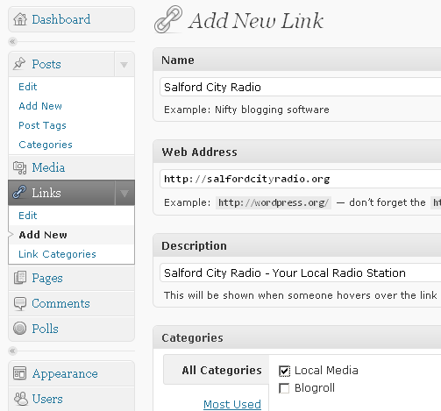Uncheck the Local Media category

pos(284,371)
